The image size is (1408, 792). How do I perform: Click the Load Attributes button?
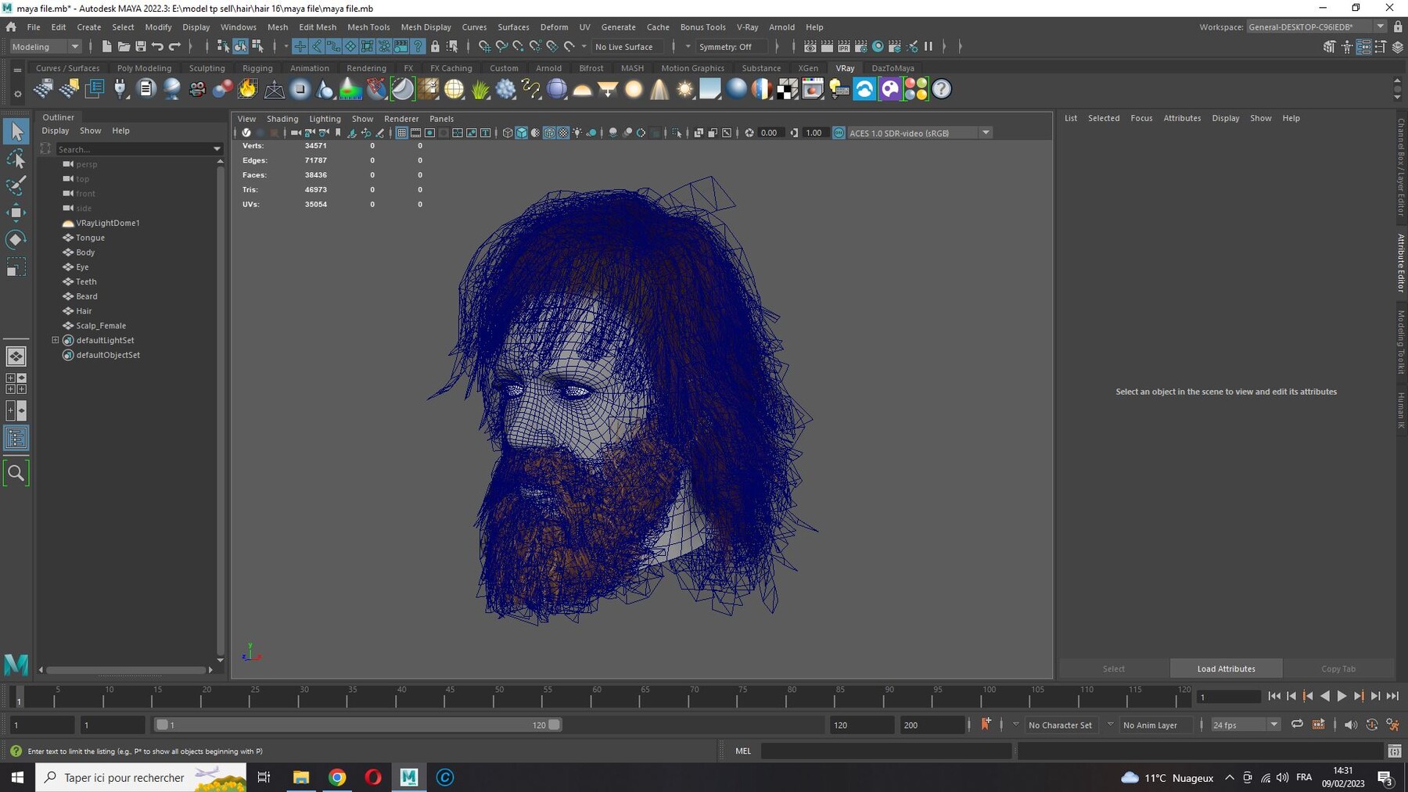point(1226,668)
